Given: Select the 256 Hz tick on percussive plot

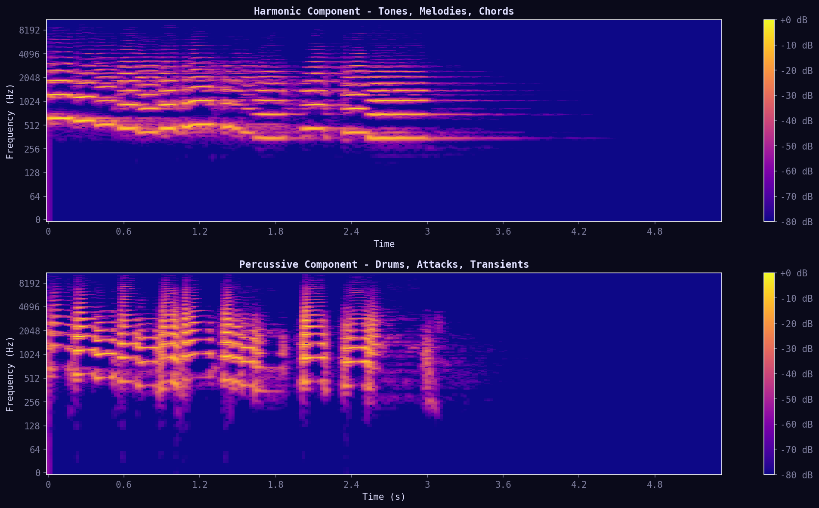Looking at the screenshot, I should coord(31,402).
